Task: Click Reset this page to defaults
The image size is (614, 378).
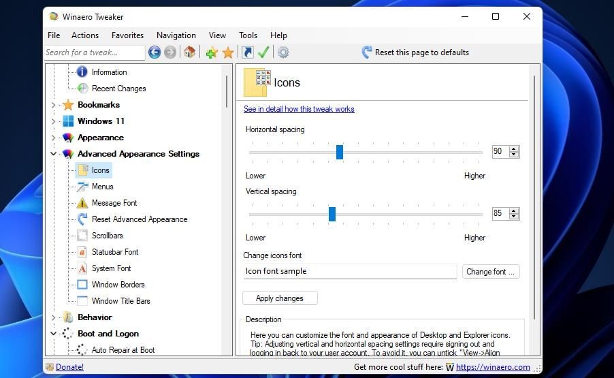Action: pyautogui.click(x=415, y=52)
